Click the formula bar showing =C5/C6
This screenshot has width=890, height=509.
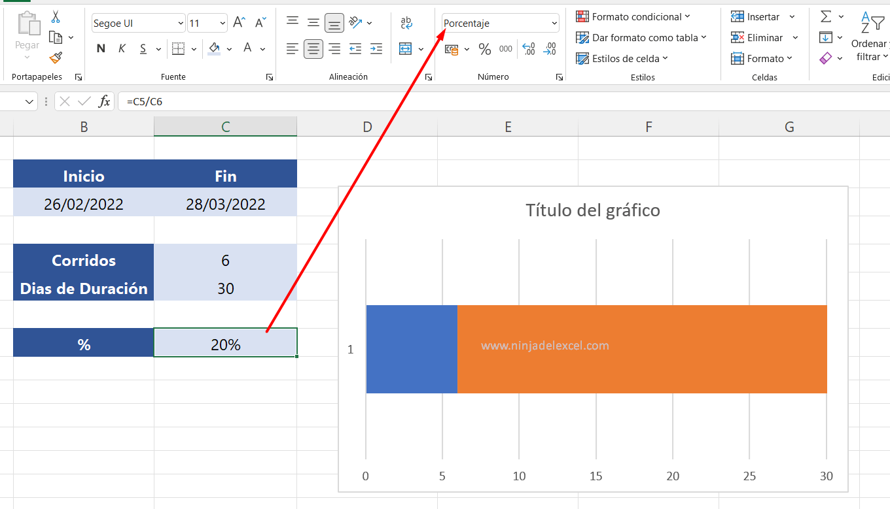(x=504, y=101)
